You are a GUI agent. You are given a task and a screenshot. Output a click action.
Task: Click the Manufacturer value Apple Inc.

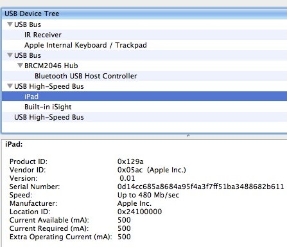[x=134, y=203]
